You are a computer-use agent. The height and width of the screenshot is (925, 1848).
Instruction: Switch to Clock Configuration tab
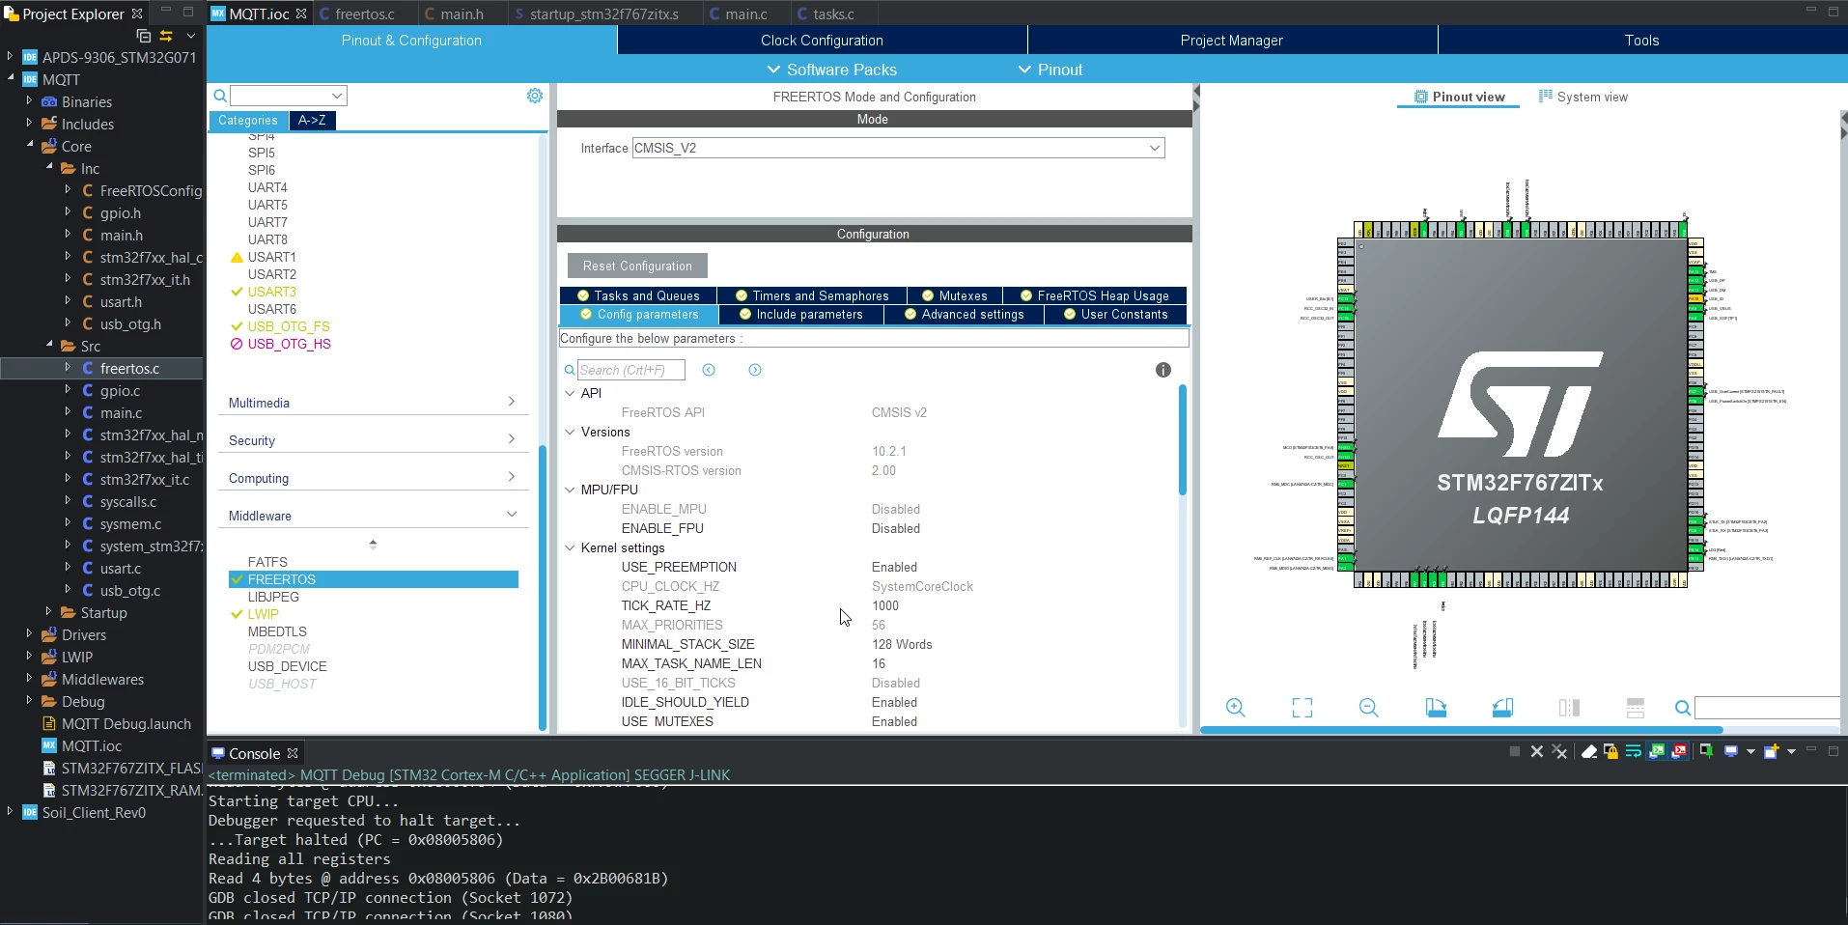822,41
